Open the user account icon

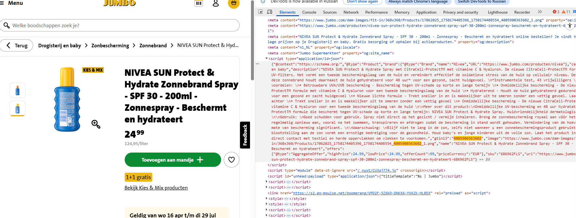point(216,3)
